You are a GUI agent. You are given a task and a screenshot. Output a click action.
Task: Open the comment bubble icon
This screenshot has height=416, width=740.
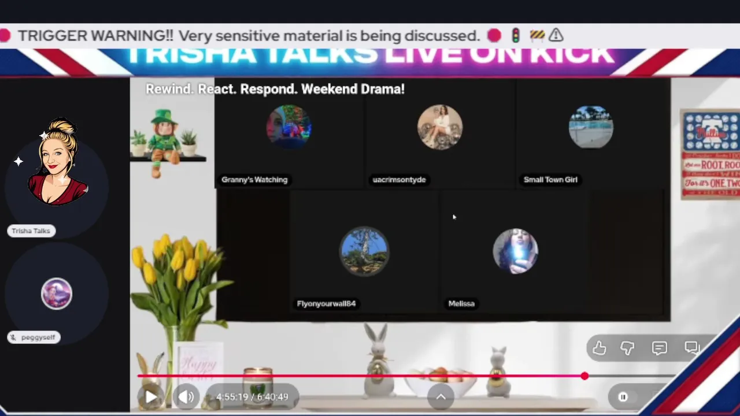(660, 348)
